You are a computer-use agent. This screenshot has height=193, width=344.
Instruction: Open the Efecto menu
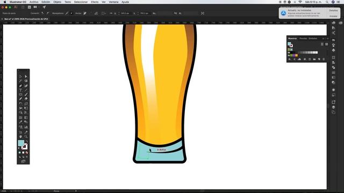coord(95,2)
